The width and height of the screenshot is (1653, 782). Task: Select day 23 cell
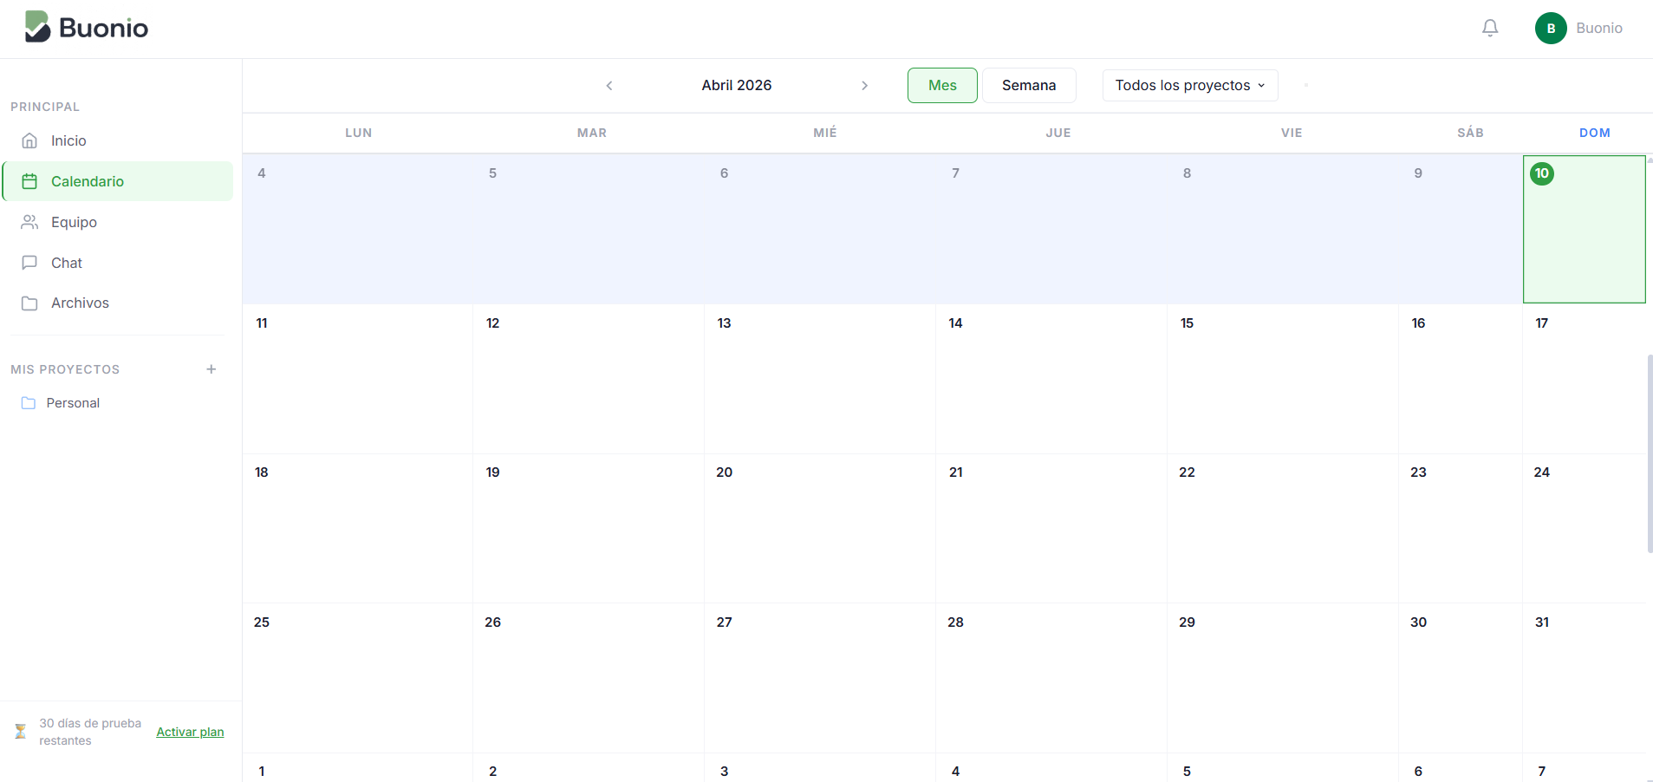click(1461, 529)
